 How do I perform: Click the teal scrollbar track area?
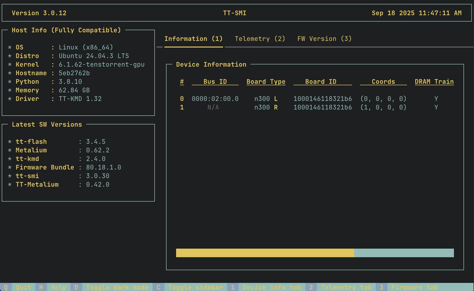404,253
